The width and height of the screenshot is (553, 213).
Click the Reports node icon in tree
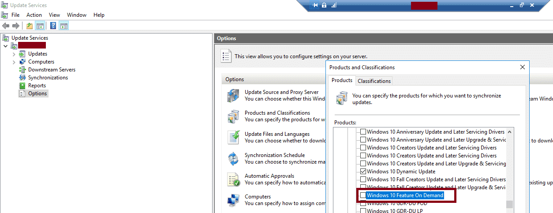click(23, 86)
